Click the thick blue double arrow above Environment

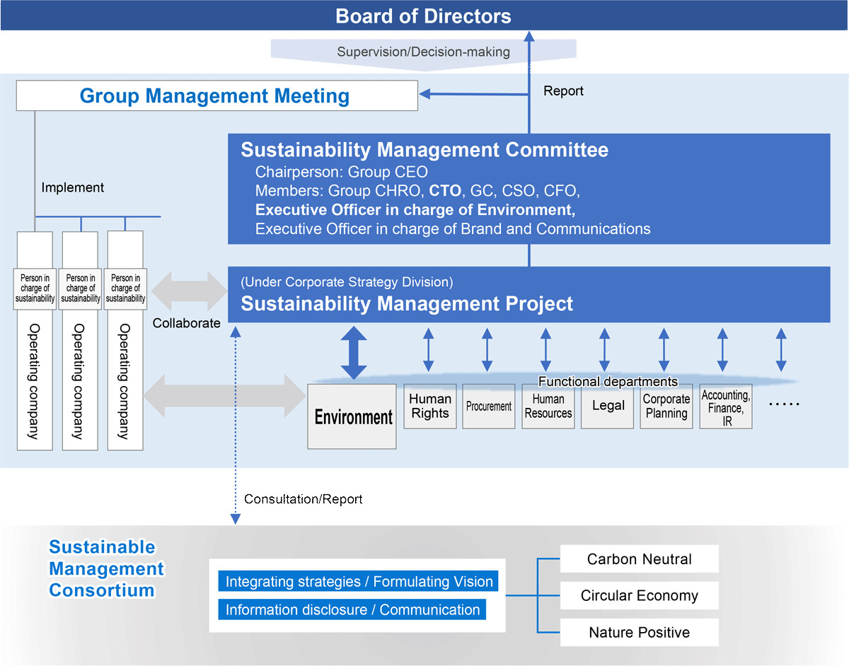point(354,352)
